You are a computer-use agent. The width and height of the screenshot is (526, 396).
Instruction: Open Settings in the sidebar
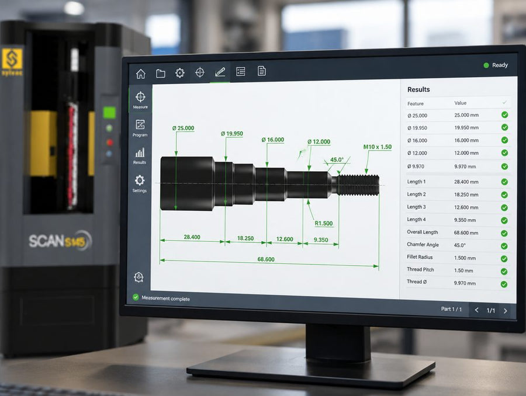(140, 184)
